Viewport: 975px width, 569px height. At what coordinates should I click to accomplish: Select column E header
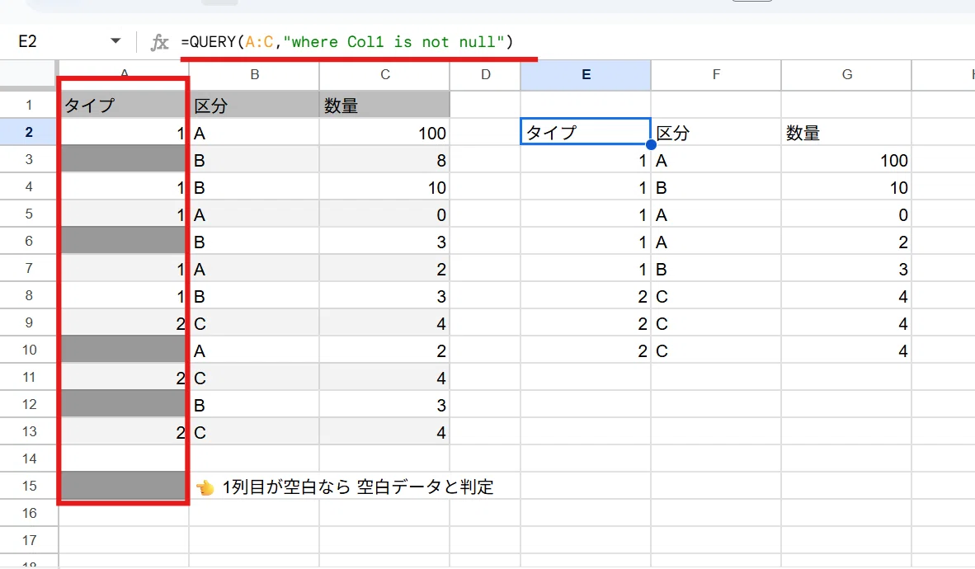(x=586, y=74)
